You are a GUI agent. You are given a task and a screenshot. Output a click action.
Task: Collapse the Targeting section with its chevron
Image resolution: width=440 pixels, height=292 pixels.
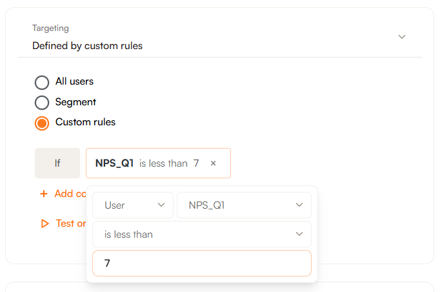[x=402, y=37]
